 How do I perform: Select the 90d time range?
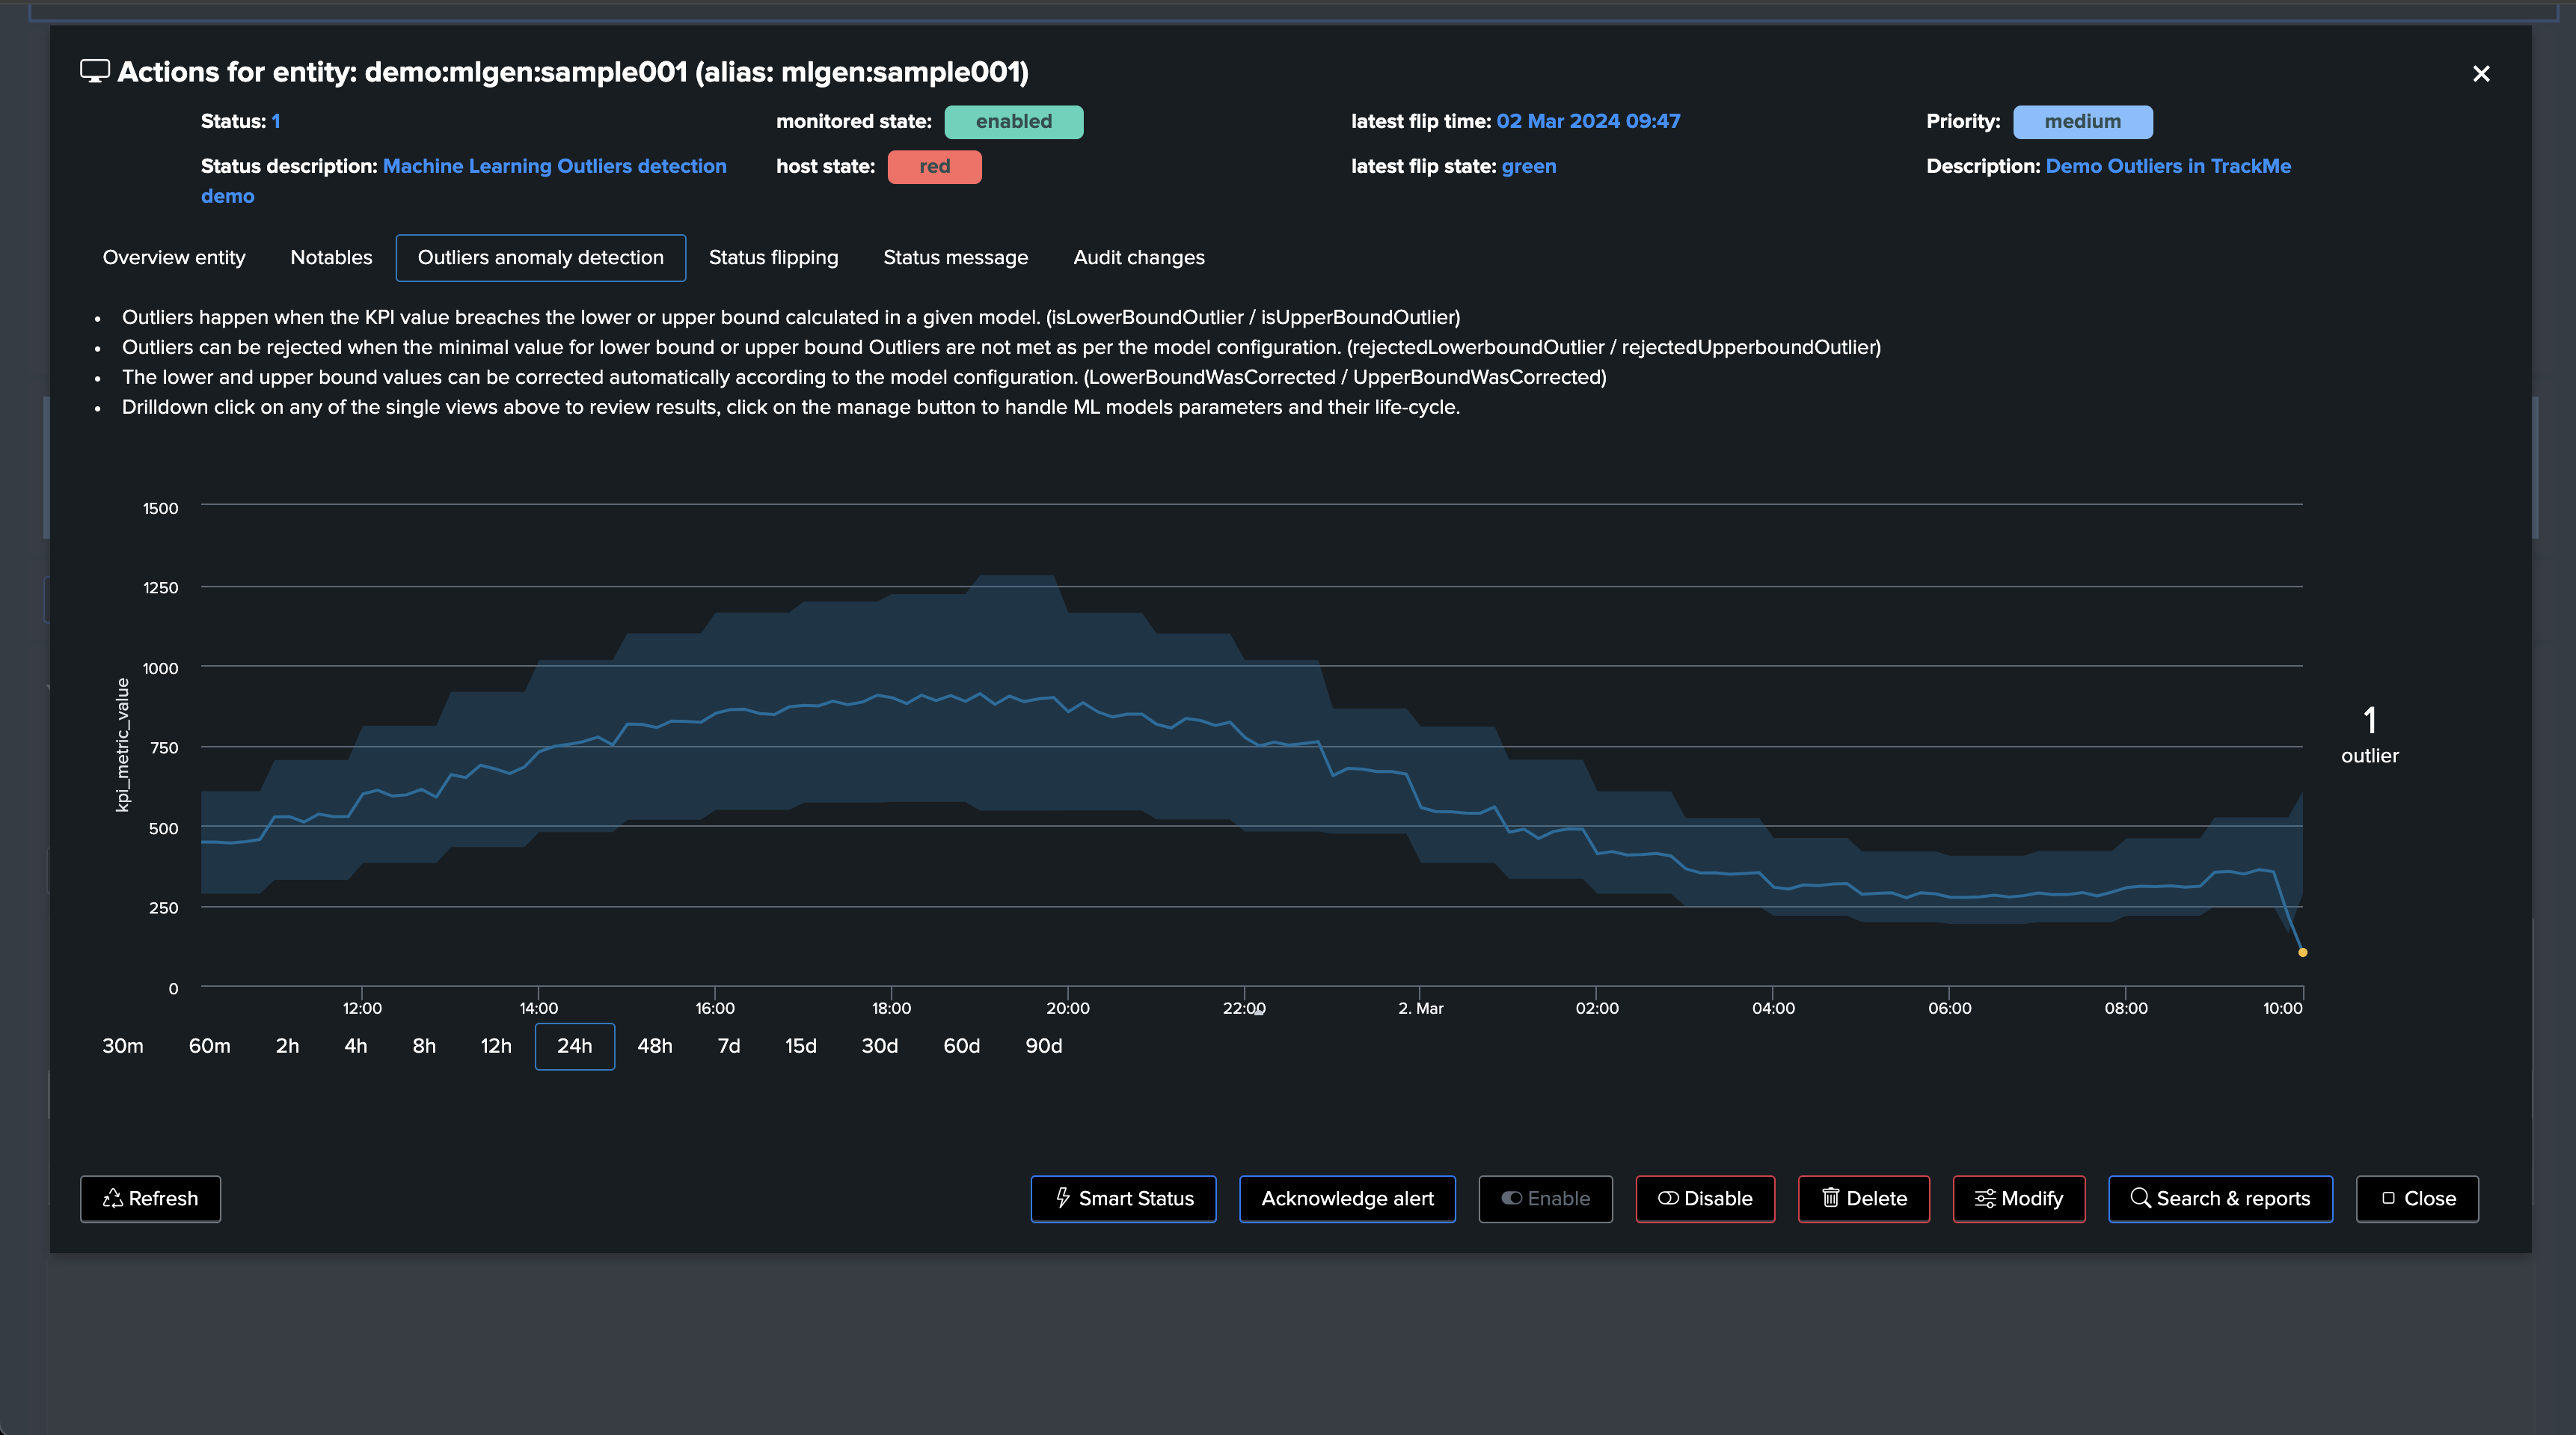[x=1043, y=1046]
